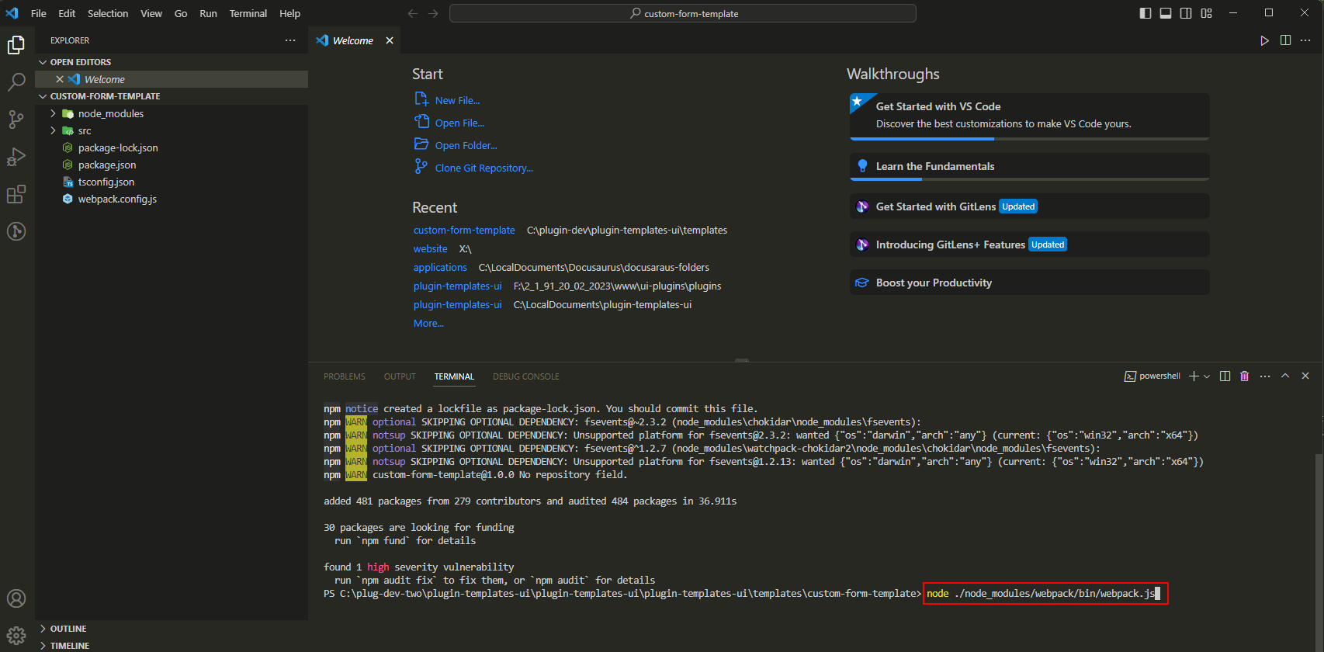
Task: Close the terminal panel
Action: (x=1305, y=376)
